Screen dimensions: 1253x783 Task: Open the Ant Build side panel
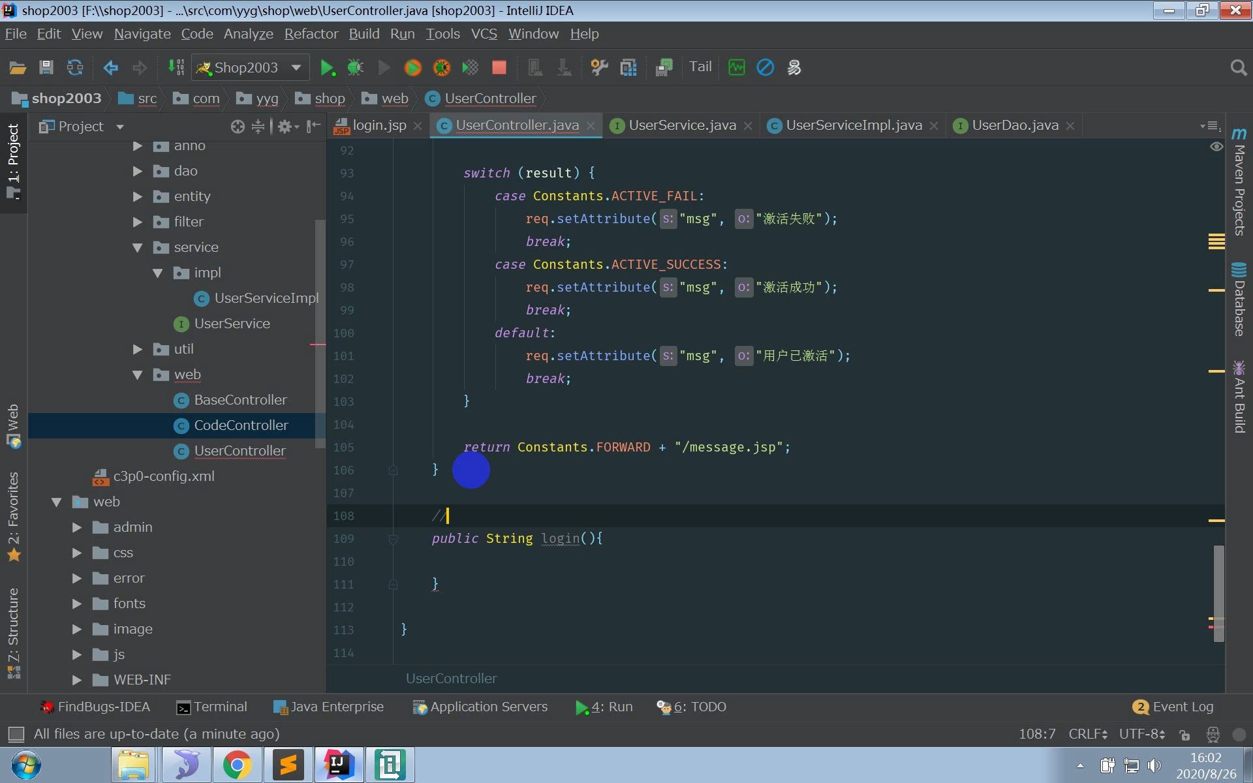tap(1239, 397)
